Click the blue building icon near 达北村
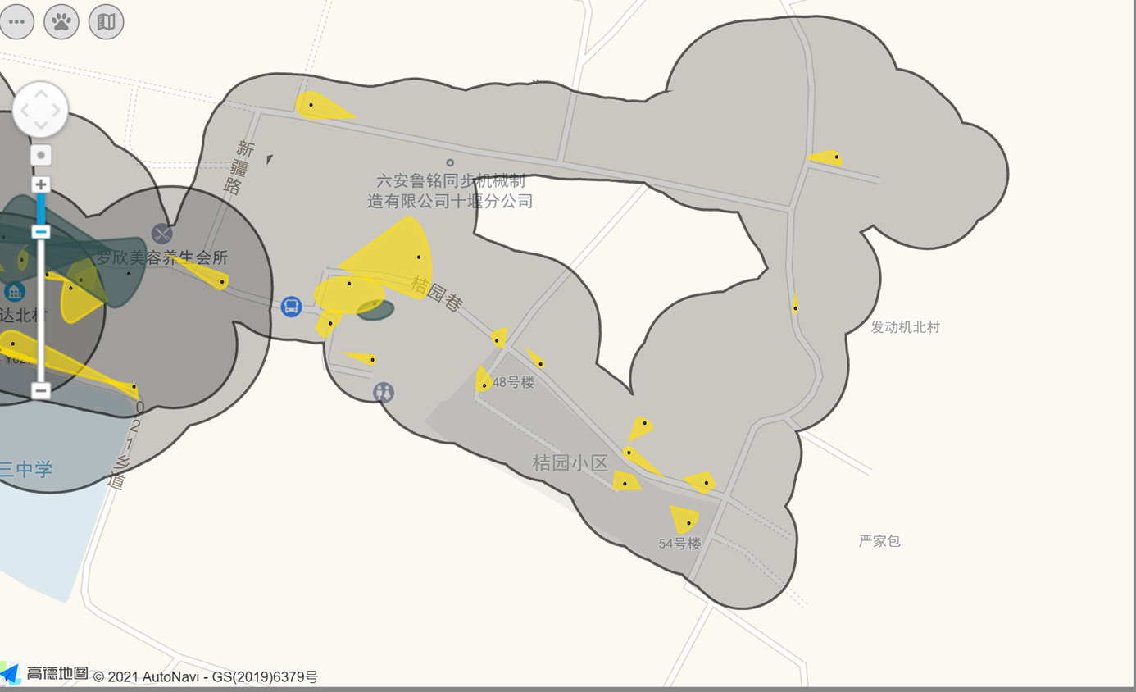The height and width of the screenshot is (692, 1136). (x=14, y=291)
